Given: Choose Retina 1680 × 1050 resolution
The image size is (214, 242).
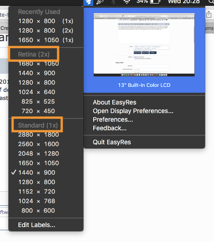Looking at the screenshot, I should click(46, 64).
